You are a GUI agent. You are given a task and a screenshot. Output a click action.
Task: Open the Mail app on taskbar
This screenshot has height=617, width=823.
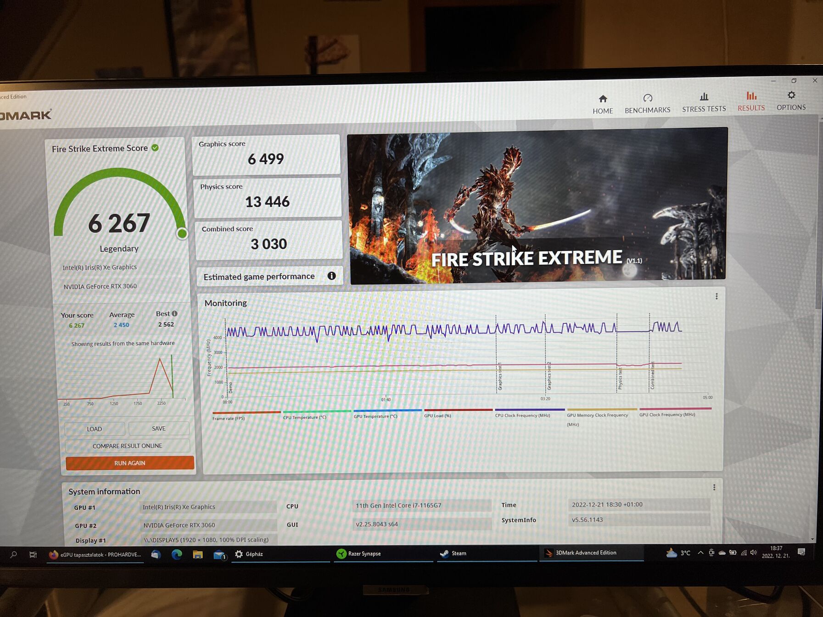220,555
